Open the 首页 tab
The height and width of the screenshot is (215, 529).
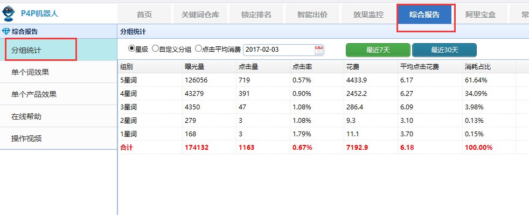point(144,14)
